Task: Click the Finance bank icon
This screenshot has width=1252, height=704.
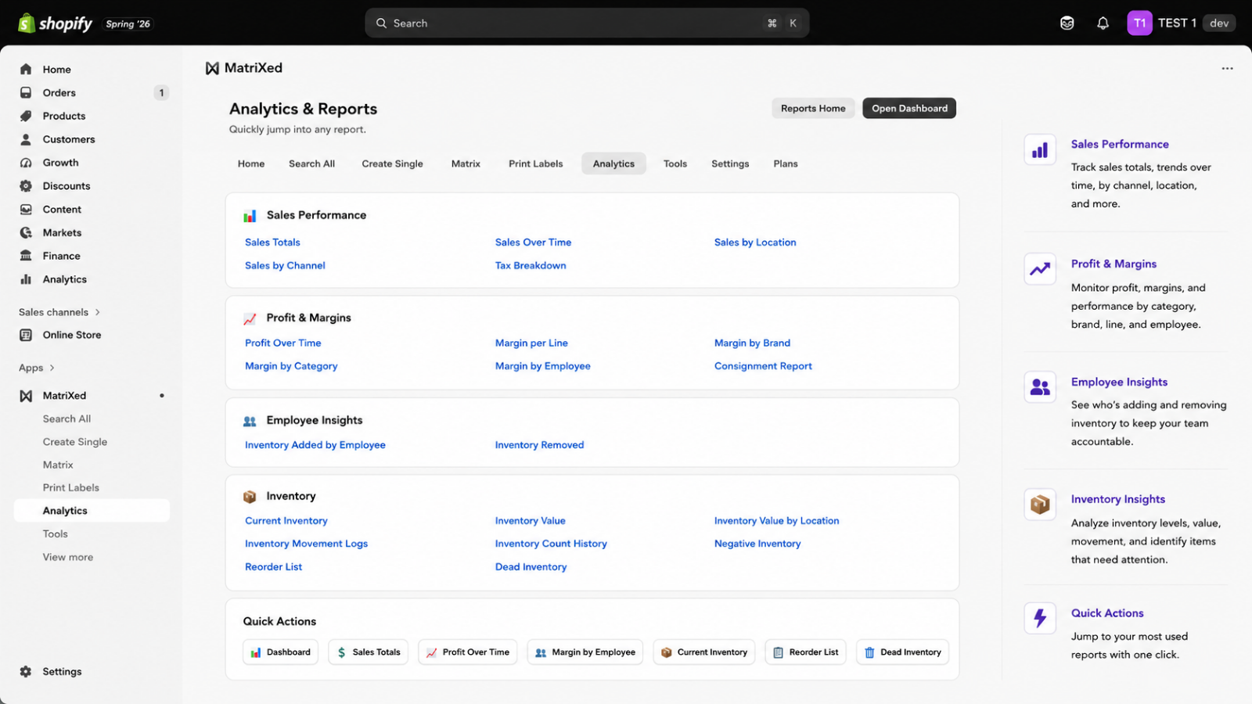Action: (x=26, y=256)
